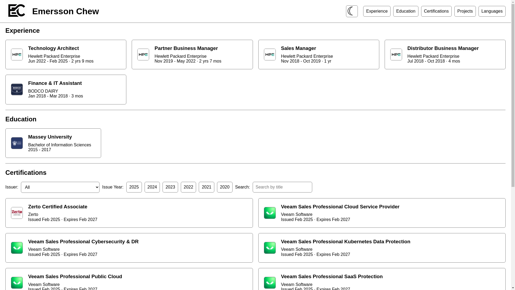Viewport: 515px width, 290px height.
Task: Navigate to the Projects section
Action: (x=465, y=11)
